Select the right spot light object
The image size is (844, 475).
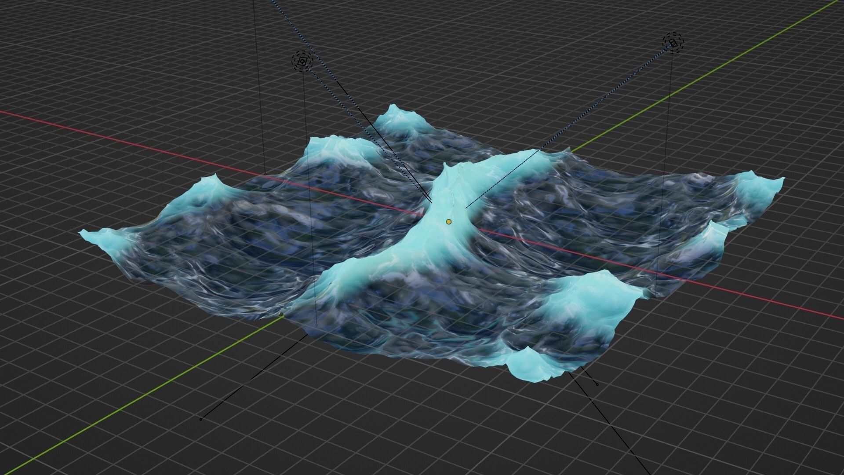click(x=673, y=43)
